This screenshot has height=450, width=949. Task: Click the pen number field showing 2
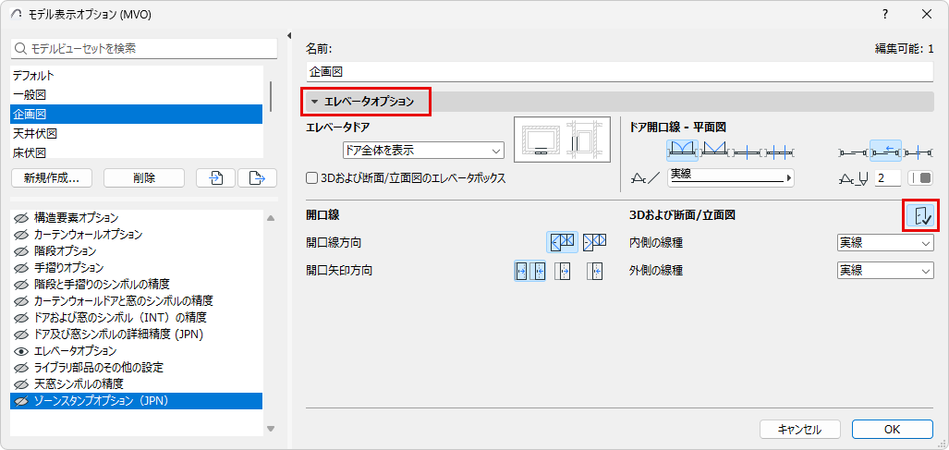pos(888,178)
